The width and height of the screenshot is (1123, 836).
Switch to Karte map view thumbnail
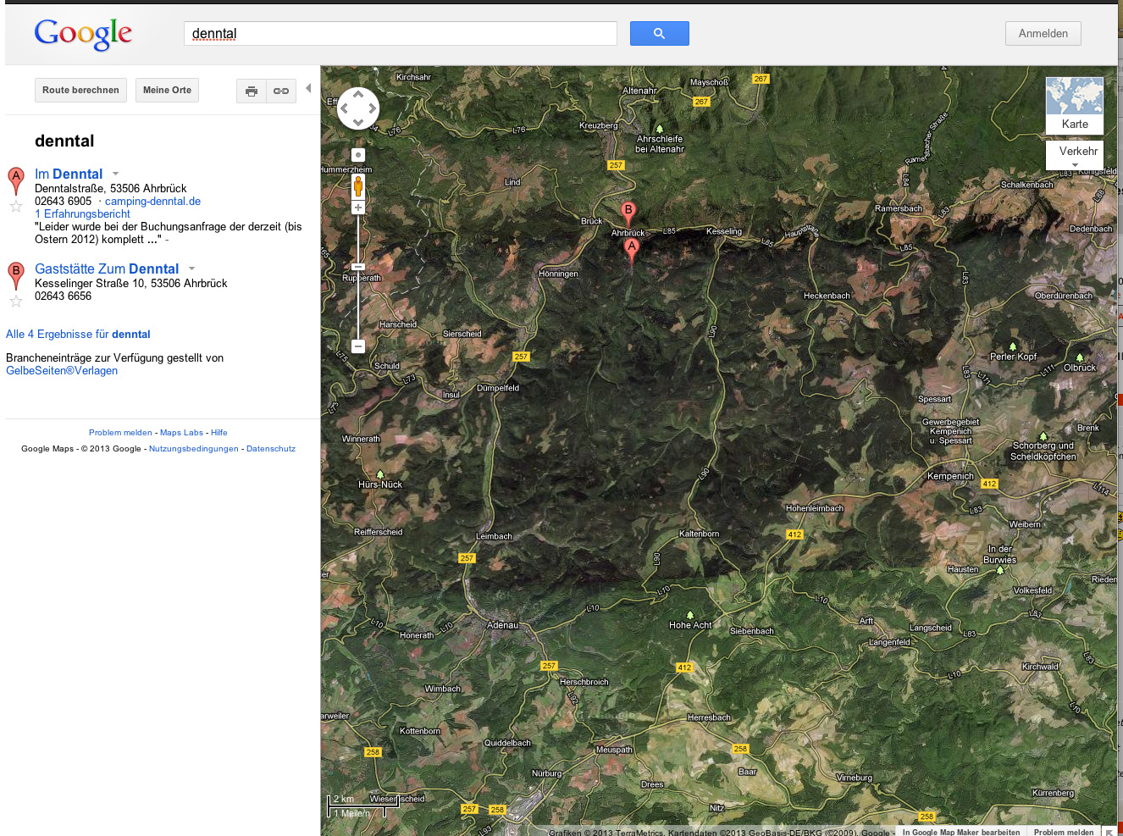[1074, 105]
